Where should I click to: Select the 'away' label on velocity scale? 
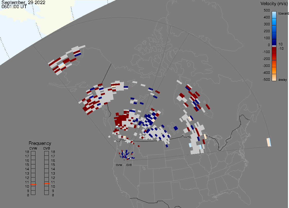pyautogui.click(x=283, y=80)
